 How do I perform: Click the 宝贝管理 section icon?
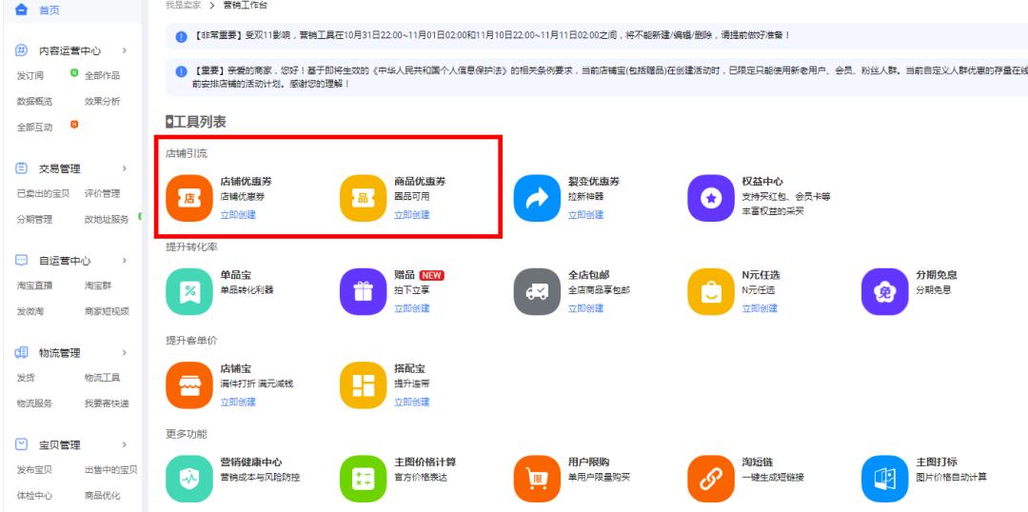(21, 444)
